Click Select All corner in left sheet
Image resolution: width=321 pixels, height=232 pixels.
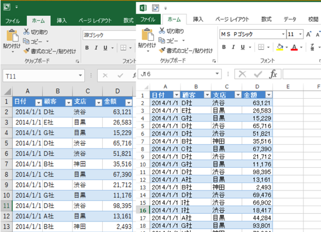pyautogui.click(x=8, y=91)
